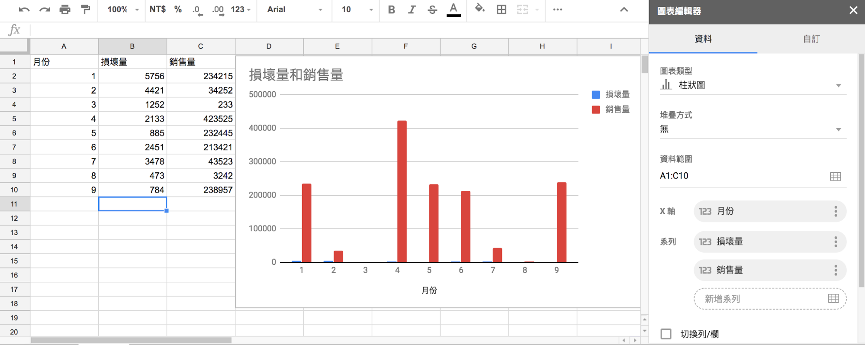
Task: Toggle italic formatting
Action: (412, 10)
